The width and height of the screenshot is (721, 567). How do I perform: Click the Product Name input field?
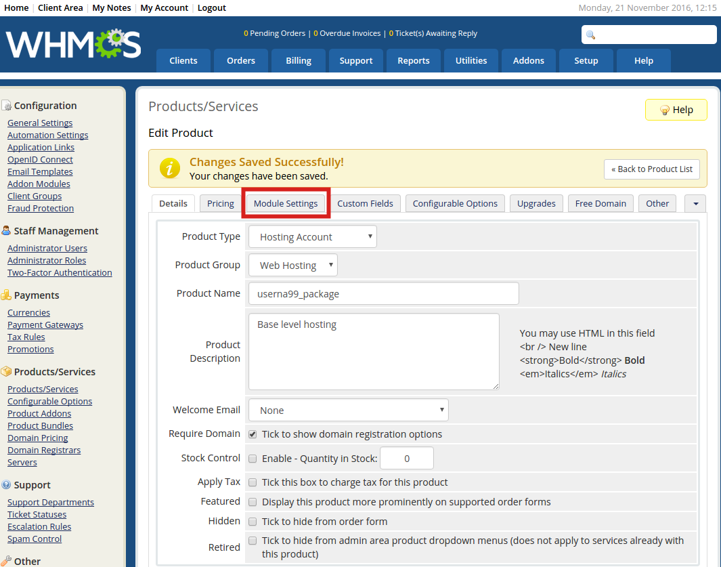[x=383, y=294]
